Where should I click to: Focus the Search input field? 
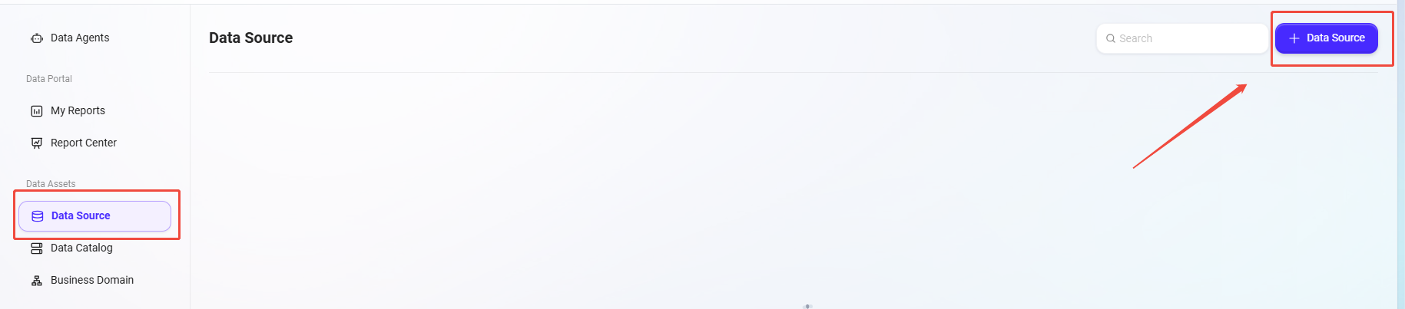click(x=1182, y=38)
